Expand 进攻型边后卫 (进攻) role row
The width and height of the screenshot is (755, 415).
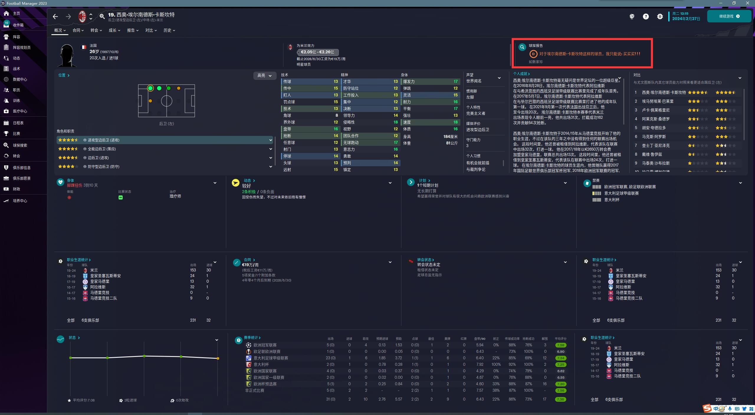coord(270,140)
